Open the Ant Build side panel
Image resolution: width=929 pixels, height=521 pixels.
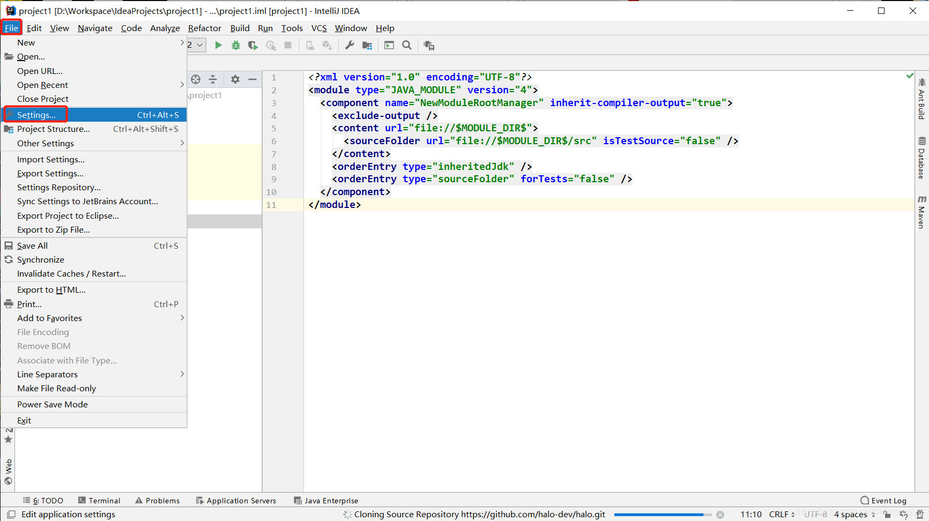click(x=921, y=99)
